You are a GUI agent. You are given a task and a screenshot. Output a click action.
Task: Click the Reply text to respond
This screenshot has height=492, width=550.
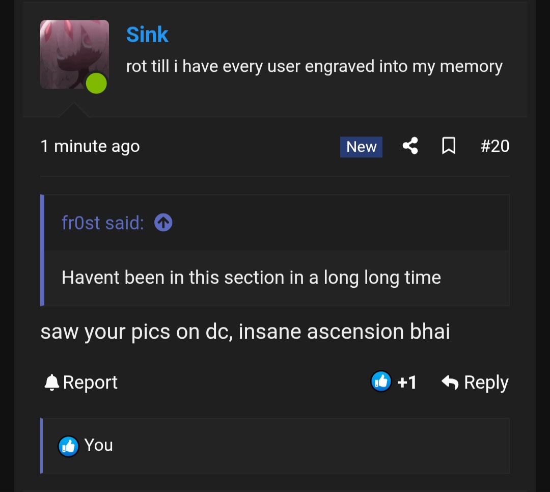tap(486, 382)
